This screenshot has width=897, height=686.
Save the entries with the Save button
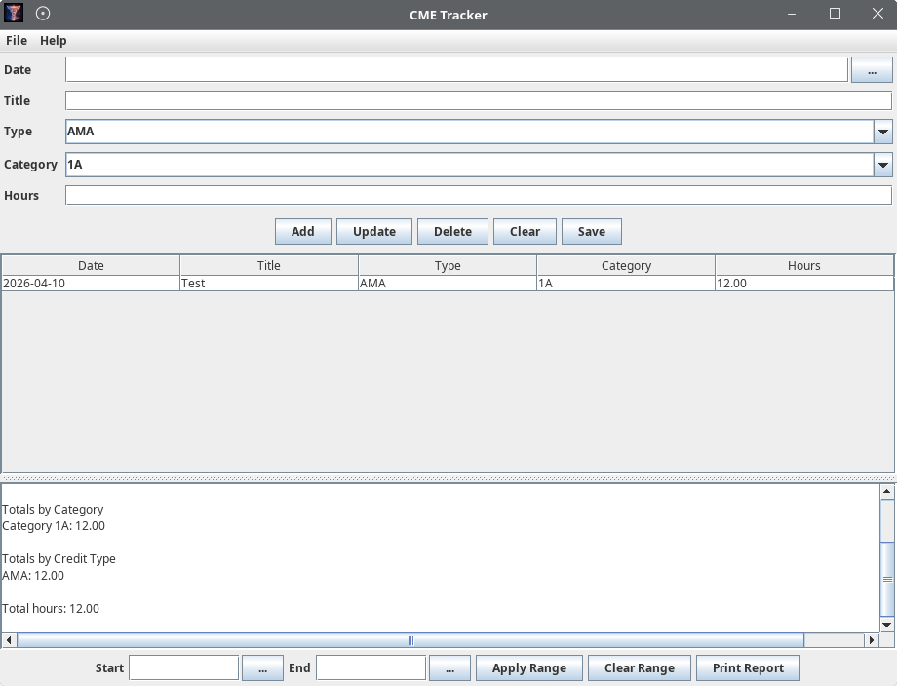click(591, 231)
